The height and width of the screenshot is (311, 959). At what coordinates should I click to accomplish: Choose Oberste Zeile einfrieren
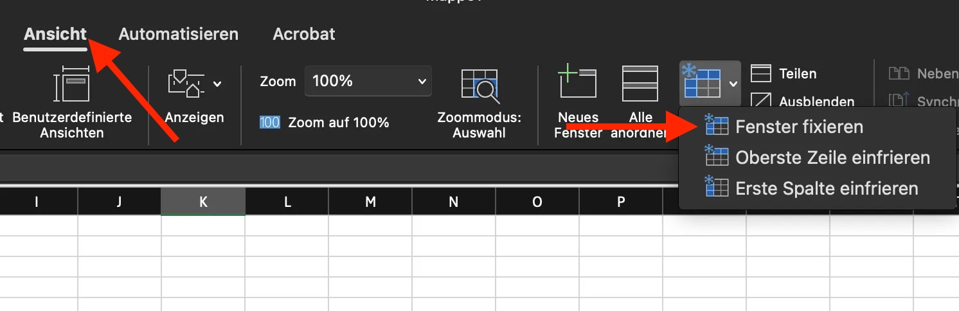coord(832,157)
